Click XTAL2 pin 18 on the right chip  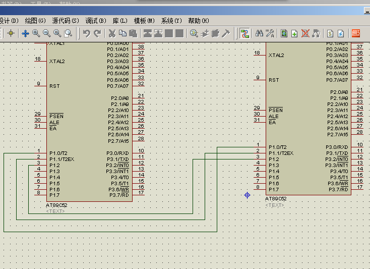(260, 54)
